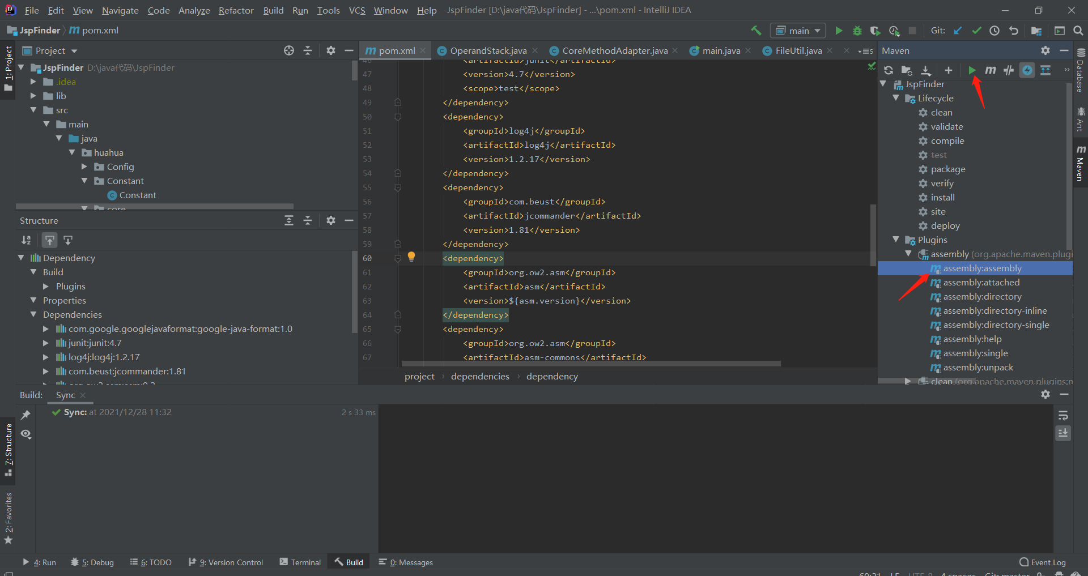Expand the lib folder
The height and width of the screenshot is (576, 1088).
(33, 96)
